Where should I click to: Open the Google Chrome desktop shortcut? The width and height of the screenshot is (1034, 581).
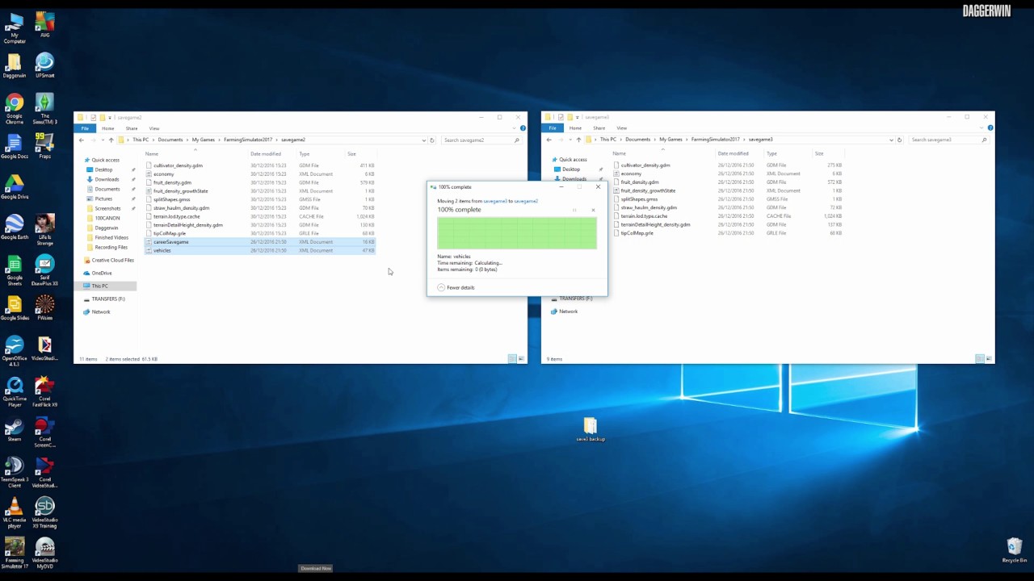(15, 107)
